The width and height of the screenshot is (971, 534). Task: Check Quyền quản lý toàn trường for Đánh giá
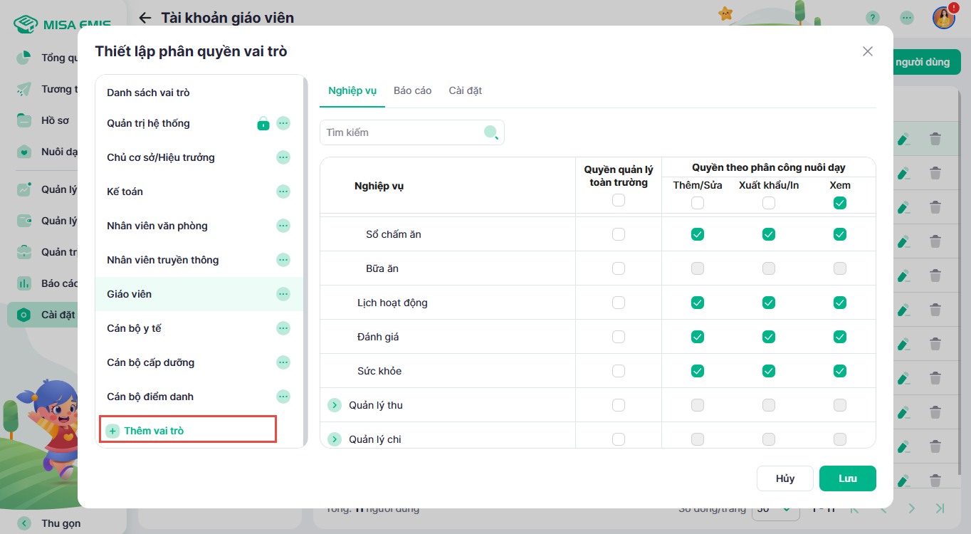pos(619,337)
